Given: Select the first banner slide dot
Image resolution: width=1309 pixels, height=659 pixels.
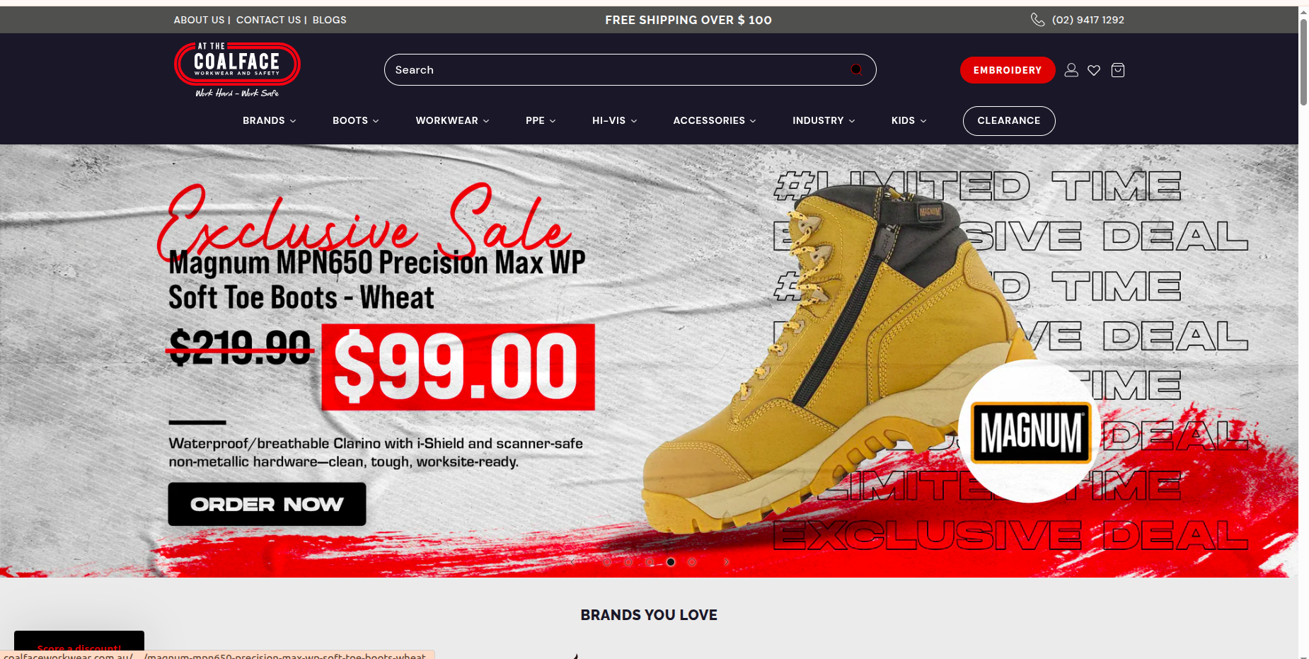Looking at the screenshot, I should (x=607, y=562).
